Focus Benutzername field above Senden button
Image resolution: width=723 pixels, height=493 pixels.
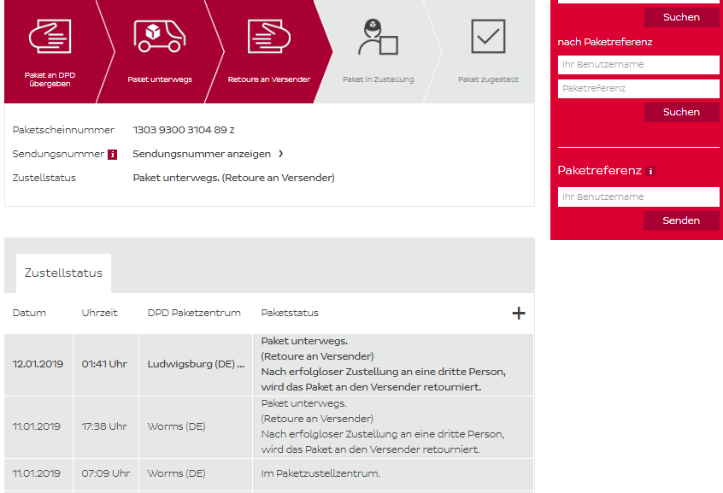tap(638, 197)
